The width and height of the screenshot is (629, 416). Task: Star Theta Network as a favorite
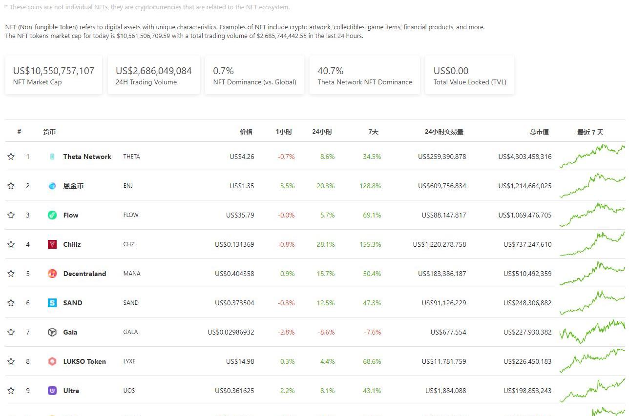(11, 157)
